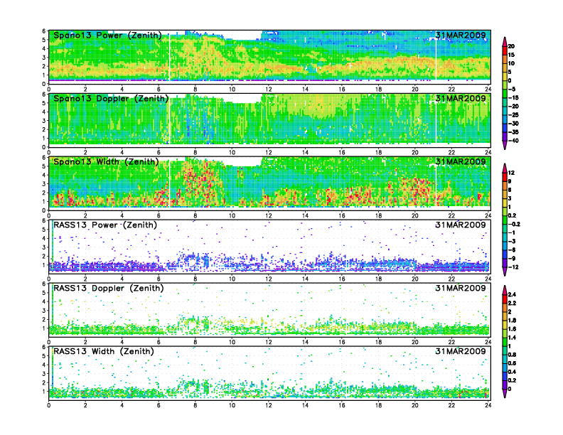The height and width of the screenshot is (435, 563).
Task: Click the '2.2' label on the bottom colorbar
Action: coord(512,304)
